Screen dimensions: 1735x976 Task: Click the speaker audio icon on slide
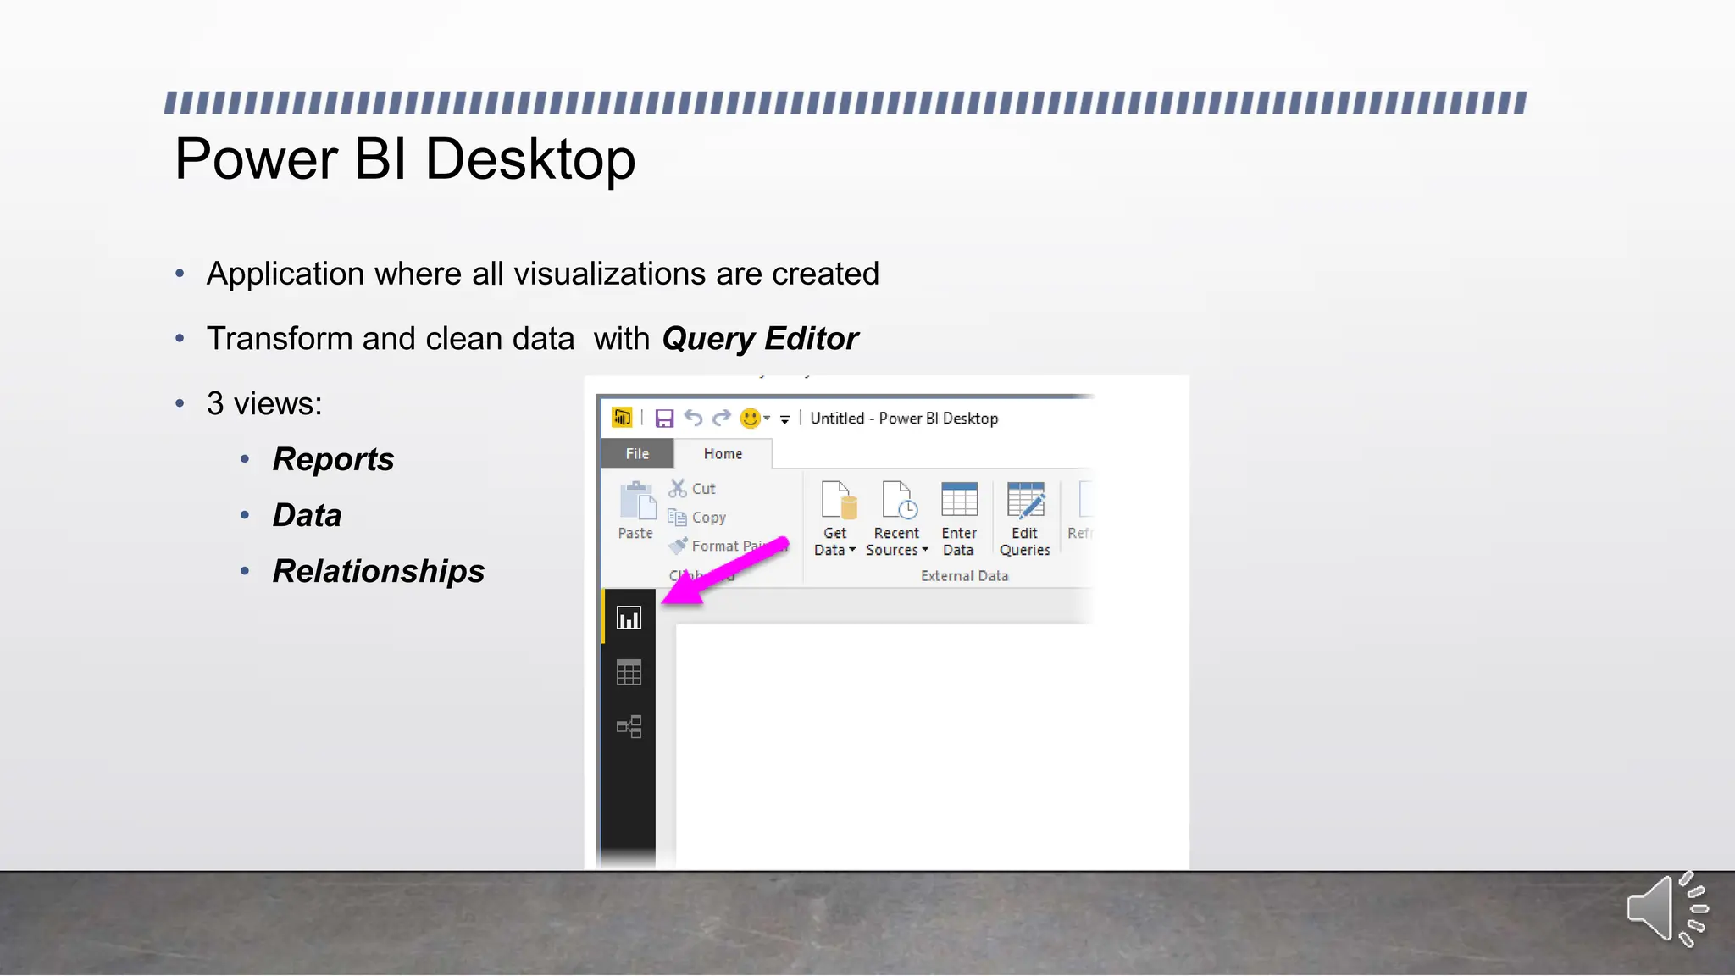[1667, 909]
